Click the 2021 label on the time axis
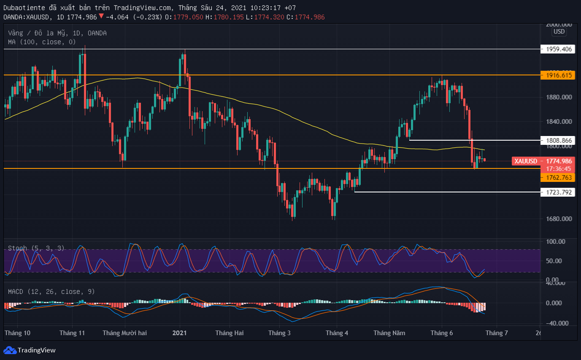The height and width of the screenshot is (360, 581). click(180, 333)
